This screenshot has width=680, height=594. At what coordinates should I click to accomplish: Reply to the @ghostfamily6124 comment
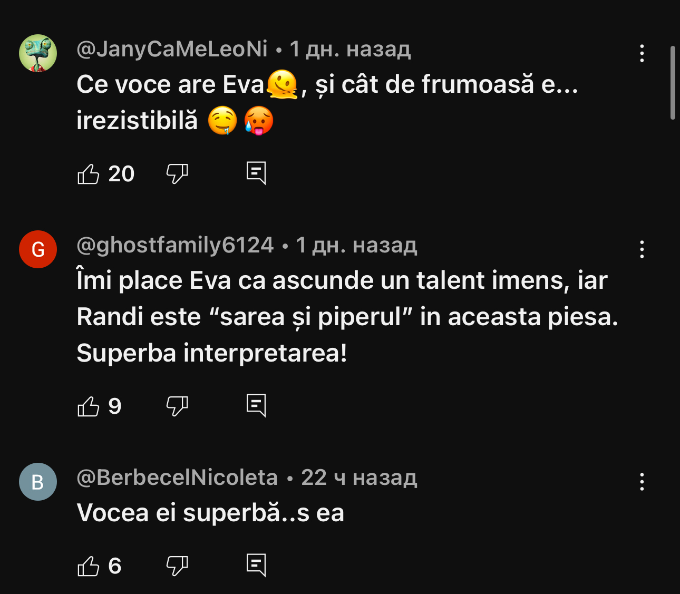point(256,405)
